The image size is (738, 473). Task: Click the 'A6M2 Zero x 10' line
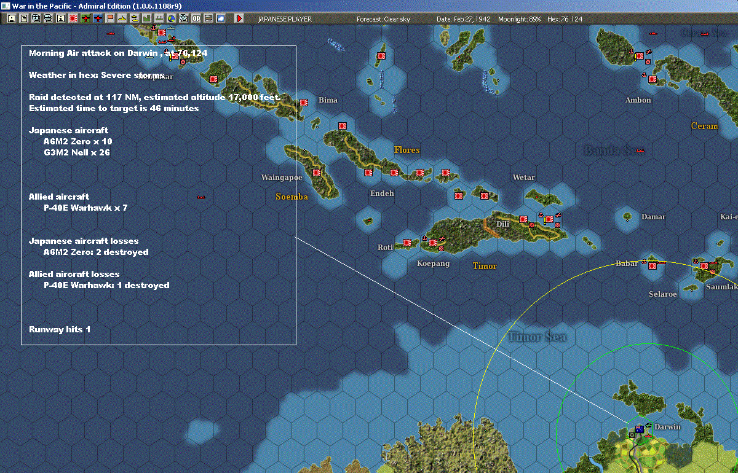tap(77, 141)
